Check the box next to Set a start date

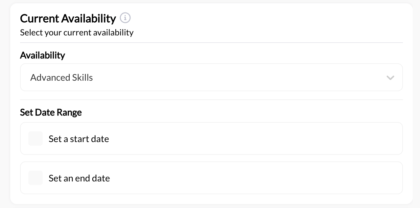coord(35,138)
